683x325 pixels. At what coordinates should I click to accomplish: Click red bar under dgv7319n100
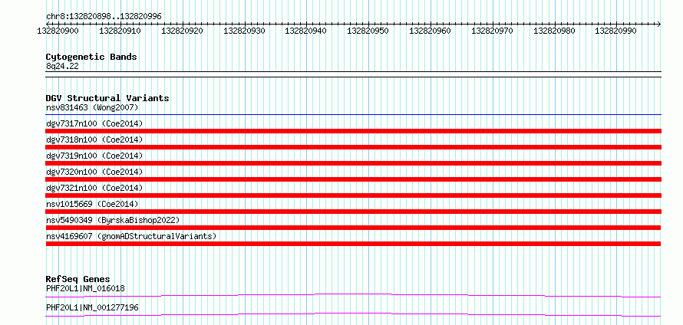tap(354, 163)
